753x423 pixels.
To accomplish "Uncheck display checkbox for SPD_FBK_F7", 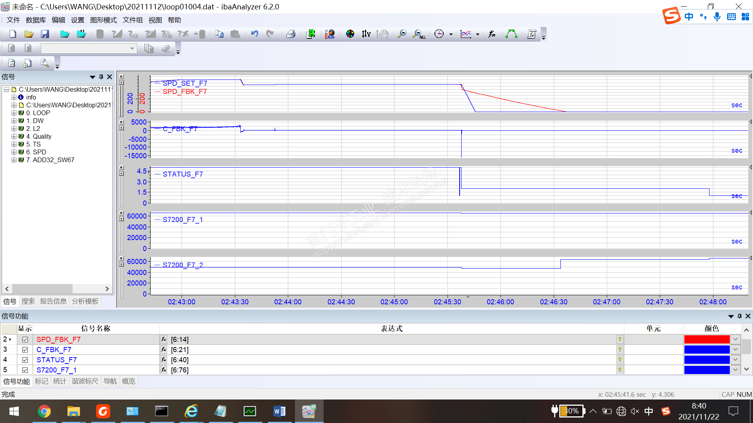I will pyautogui.click(x=25, y=340).
